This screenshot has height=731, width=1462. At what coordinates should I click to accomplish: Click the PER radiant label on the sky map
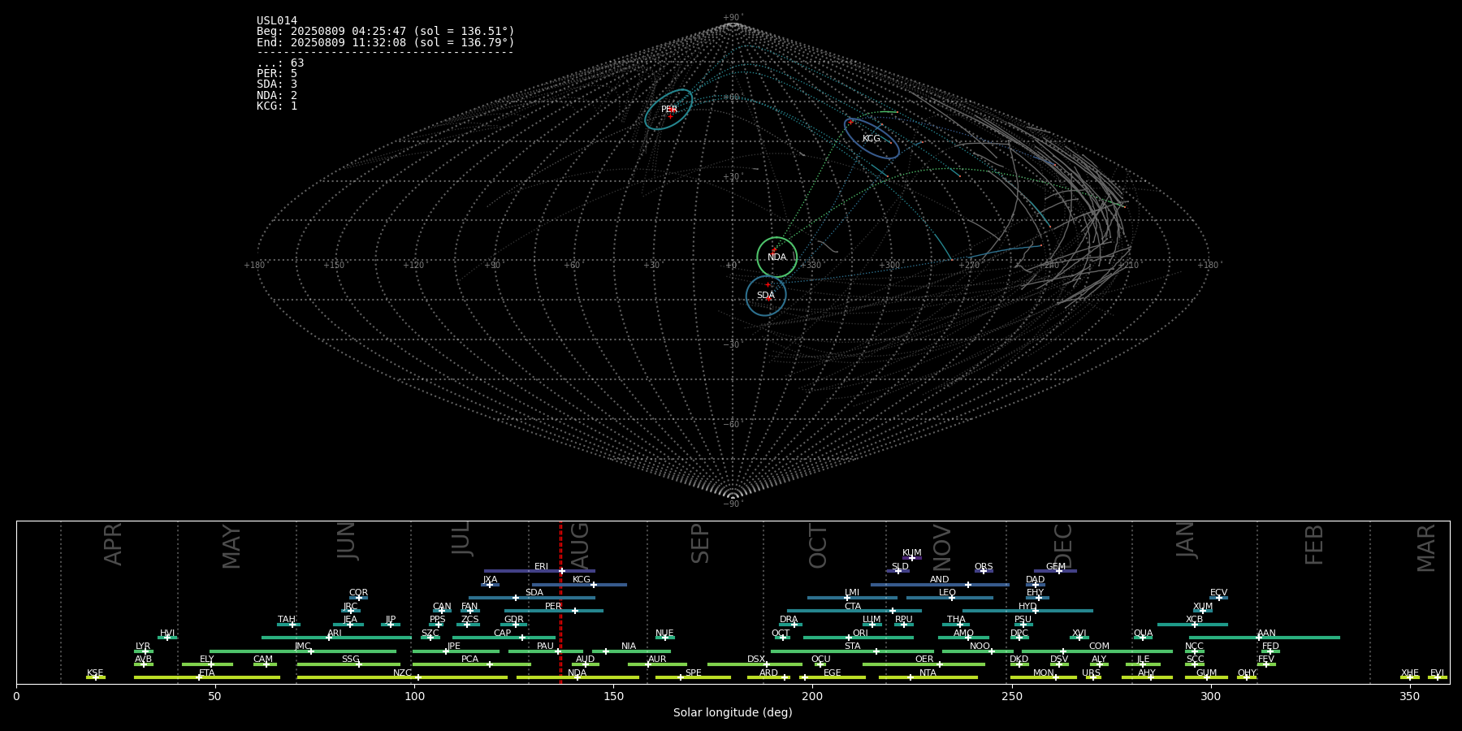click(669, 110)
